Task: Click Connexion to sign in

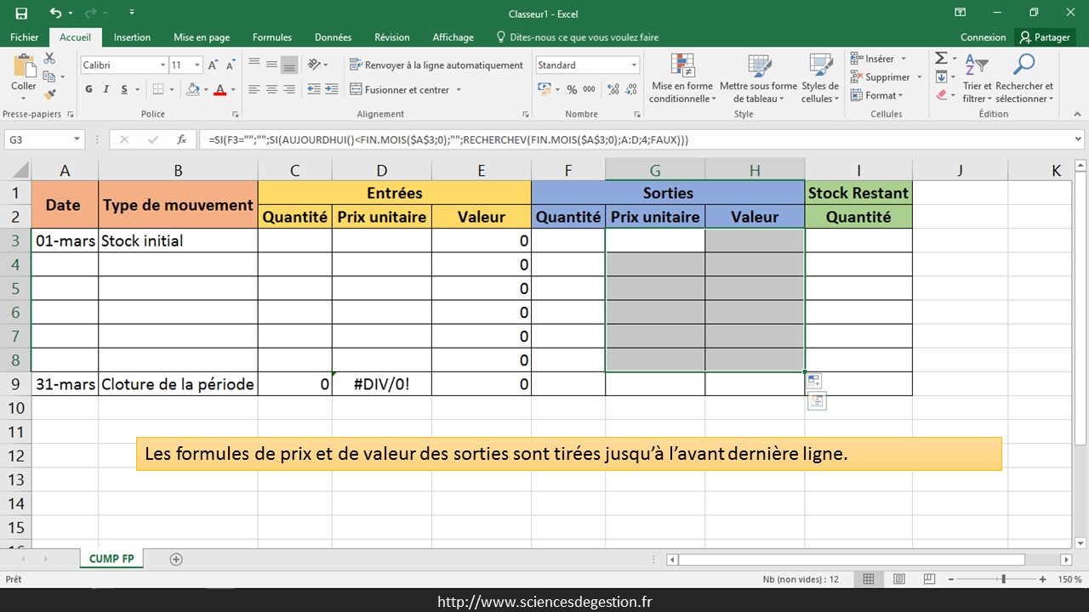Action: click(x=983, y=37)
